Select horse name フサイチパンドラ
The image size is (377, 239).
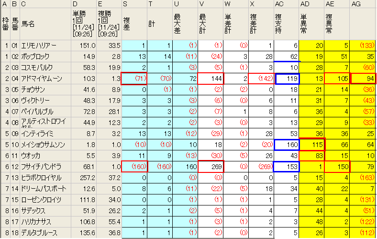[41, 167]
